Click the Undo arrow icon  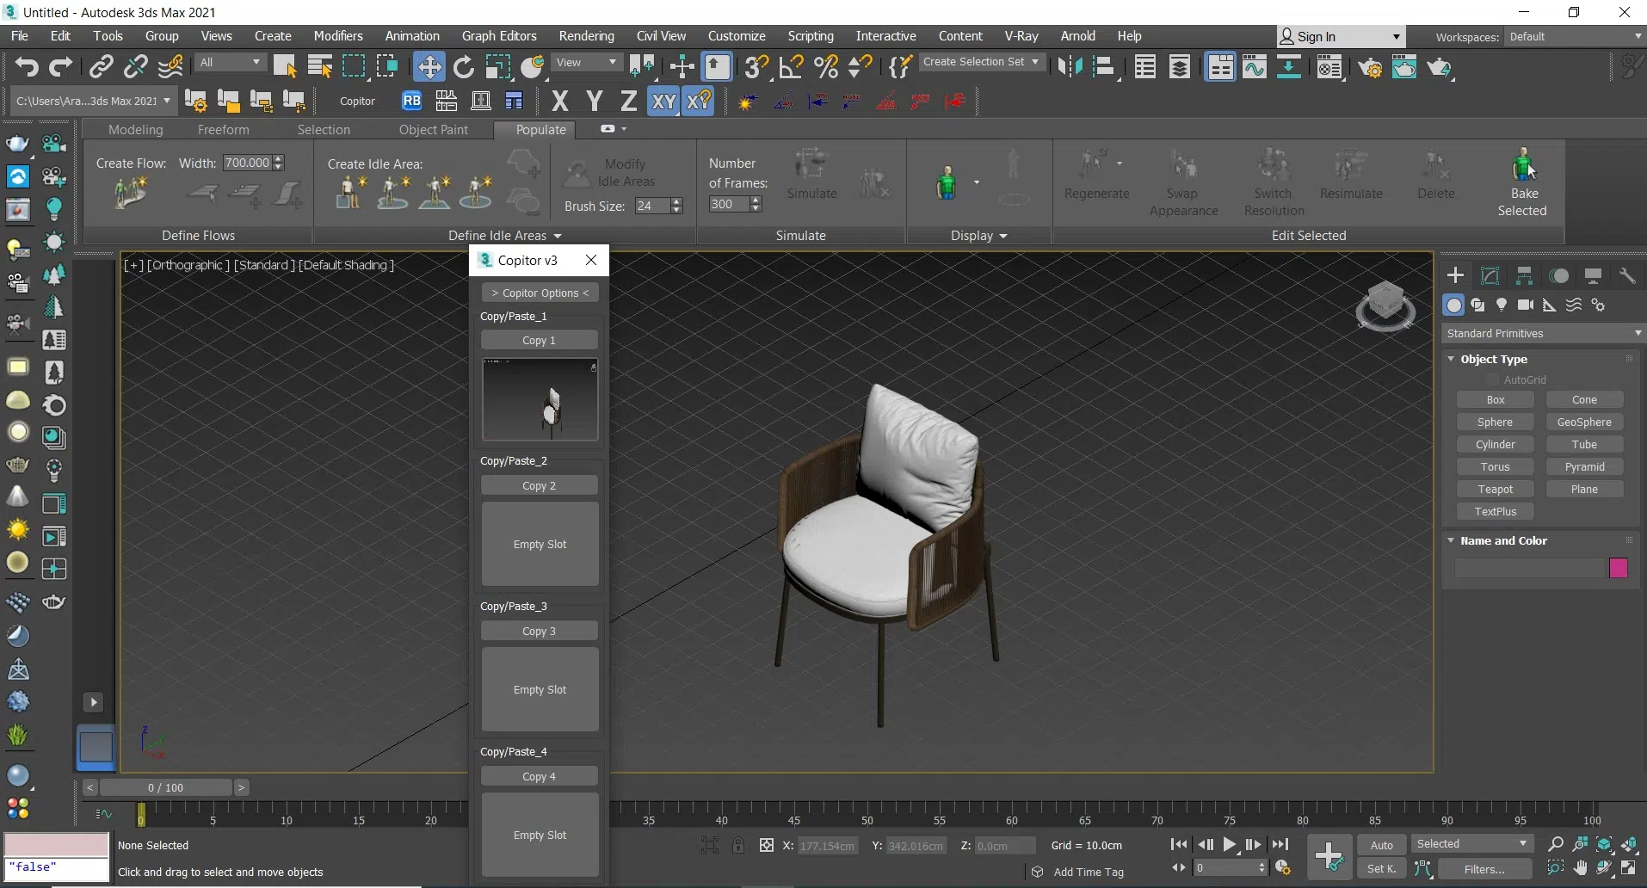coord(27,66)
